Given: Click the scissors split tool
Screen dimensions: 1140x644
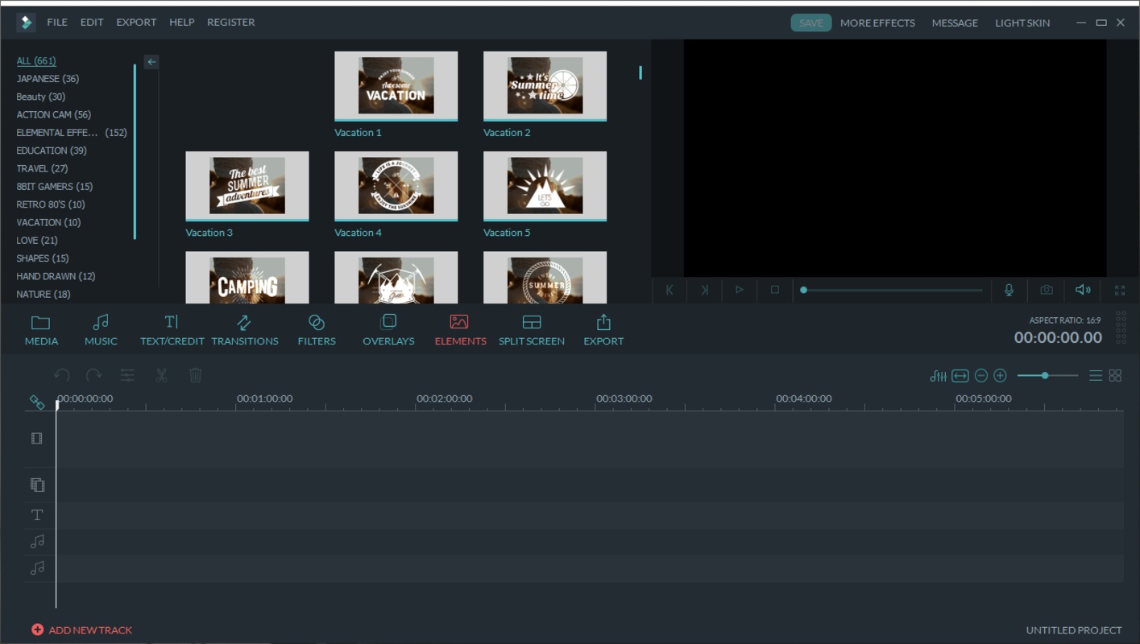Looking at the screenshot, I should [161, 375].
